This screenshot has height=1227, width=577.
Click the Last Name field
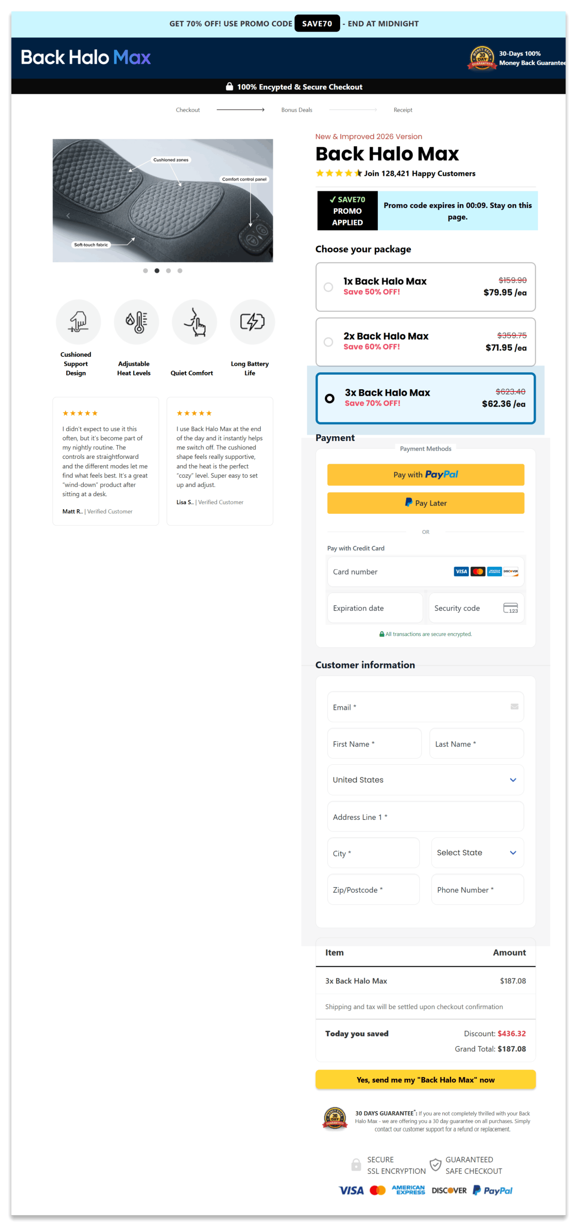click(476, 744)
